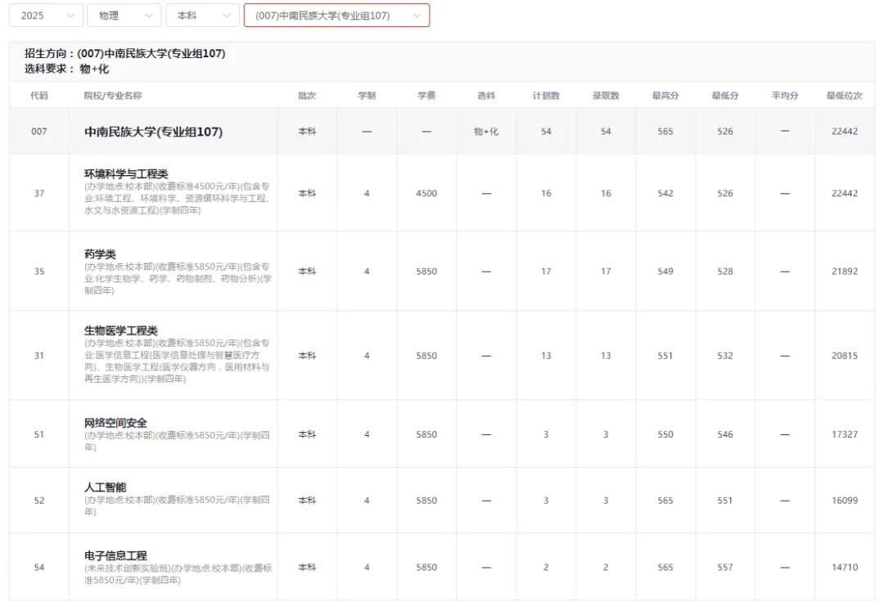Click lowest rank 17327 cell
Image resolution: width=884 pixels, height=611 pixels.
[845, 435]
